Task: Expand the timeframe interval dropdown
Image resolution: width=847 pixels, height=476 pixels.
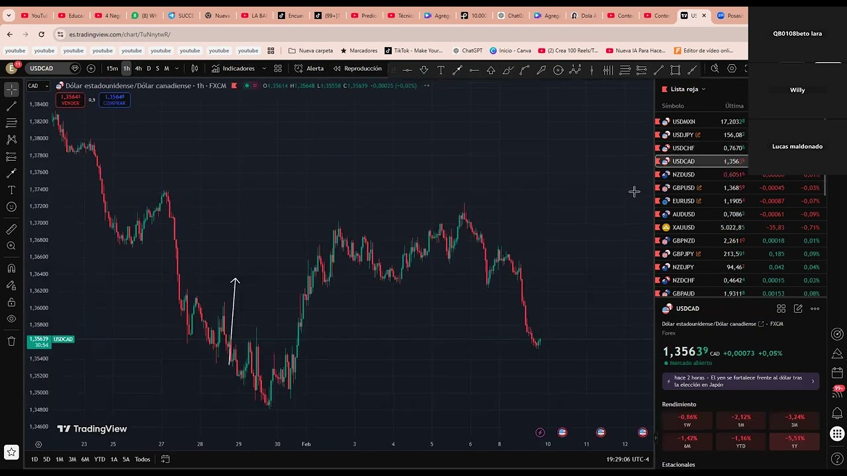Action: [177, 68]
